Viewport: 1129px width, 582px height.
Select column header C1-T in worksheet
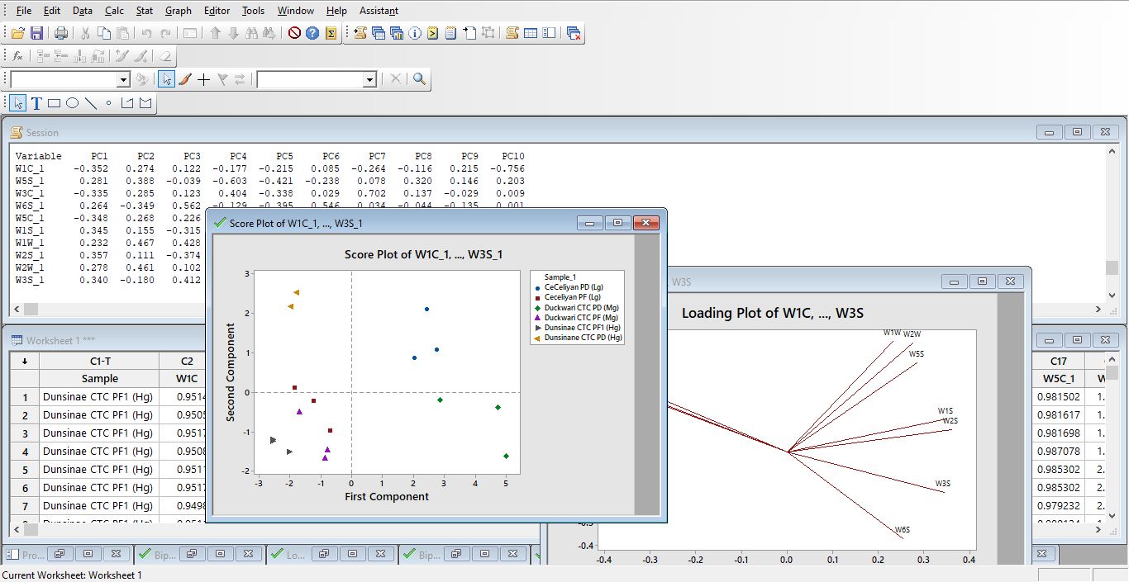(99, 361)
